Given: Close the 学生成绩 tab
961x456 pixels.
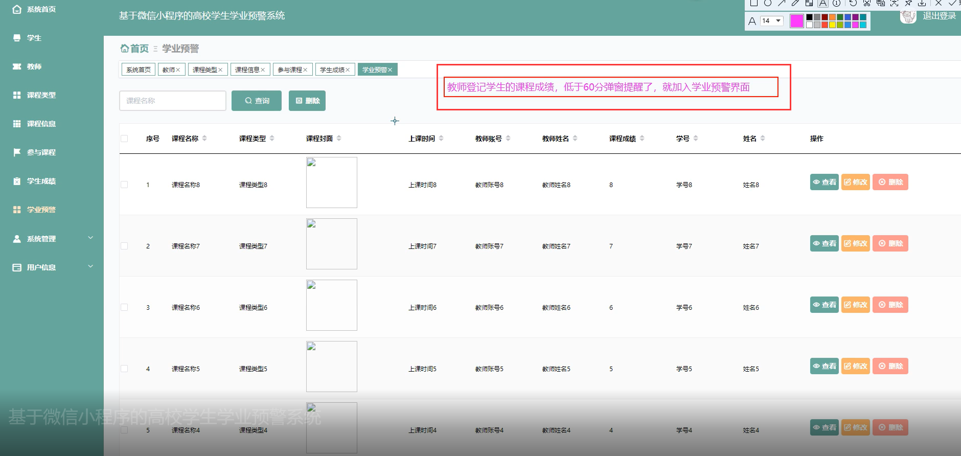Looking at the screenshot, I should [348, 70].
